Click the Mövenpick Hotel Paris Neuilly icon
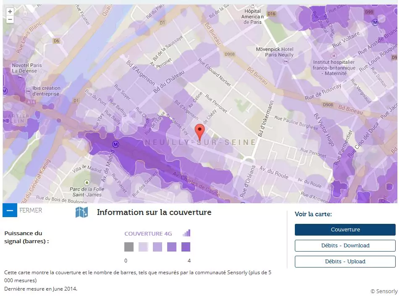Viewport: 399px width, 299px height. click(286, 61)
